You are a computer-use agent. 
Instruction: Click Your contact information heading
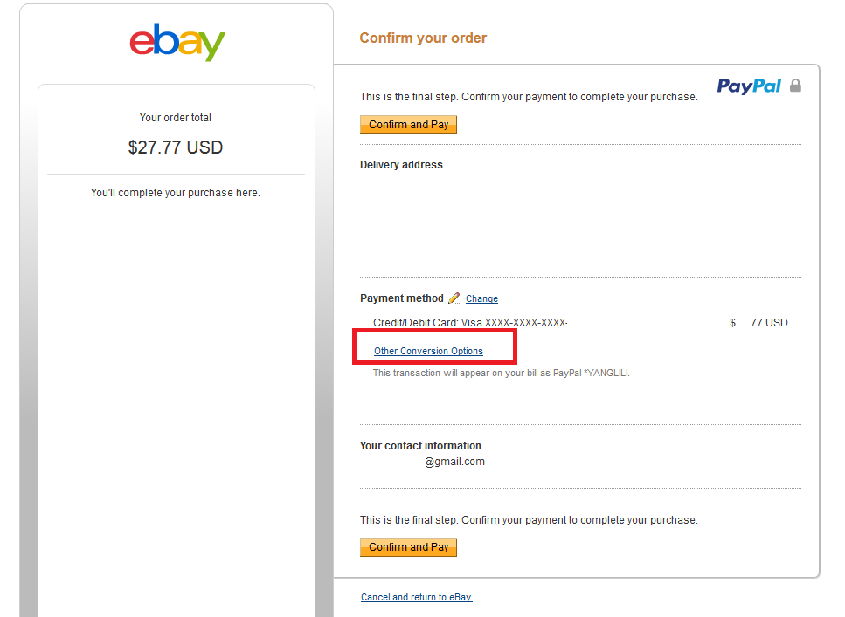(420, 446)
